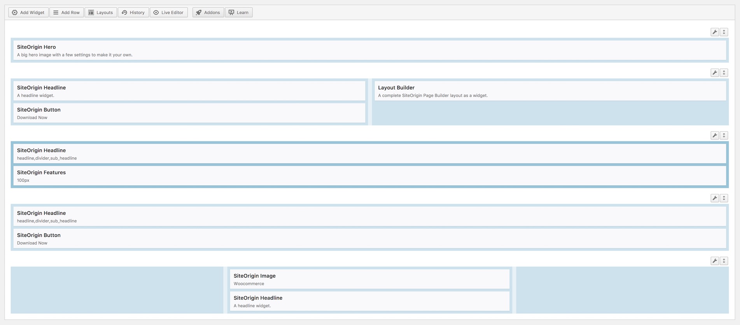Select SiteOrigin Headline widget above SiteOrigin Features
Screen dimensions: 740x325
pyautogui.click(x=370, y=154)
